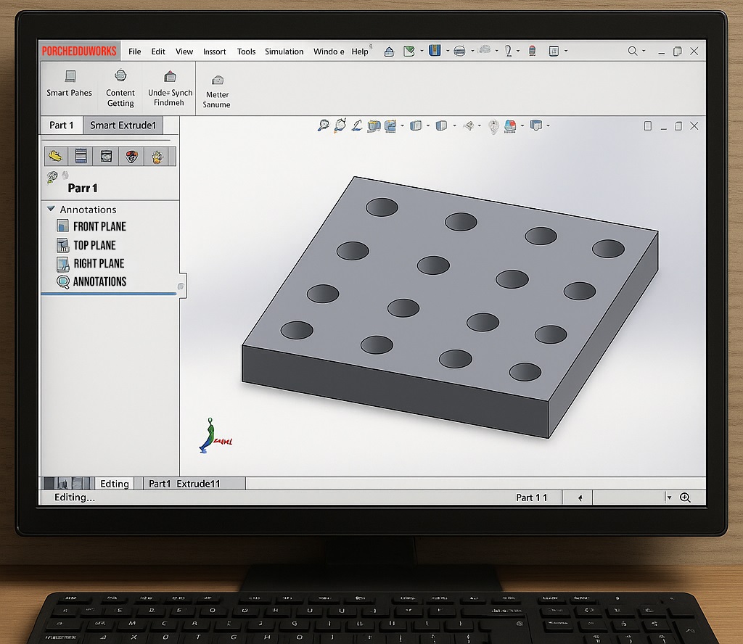
Task: Open the Simulation menu
Action: point(284,51)
